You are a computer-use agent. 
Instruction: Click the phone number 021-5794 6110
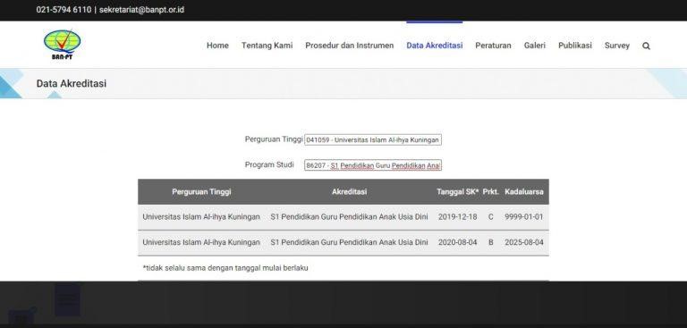[64, 10]
